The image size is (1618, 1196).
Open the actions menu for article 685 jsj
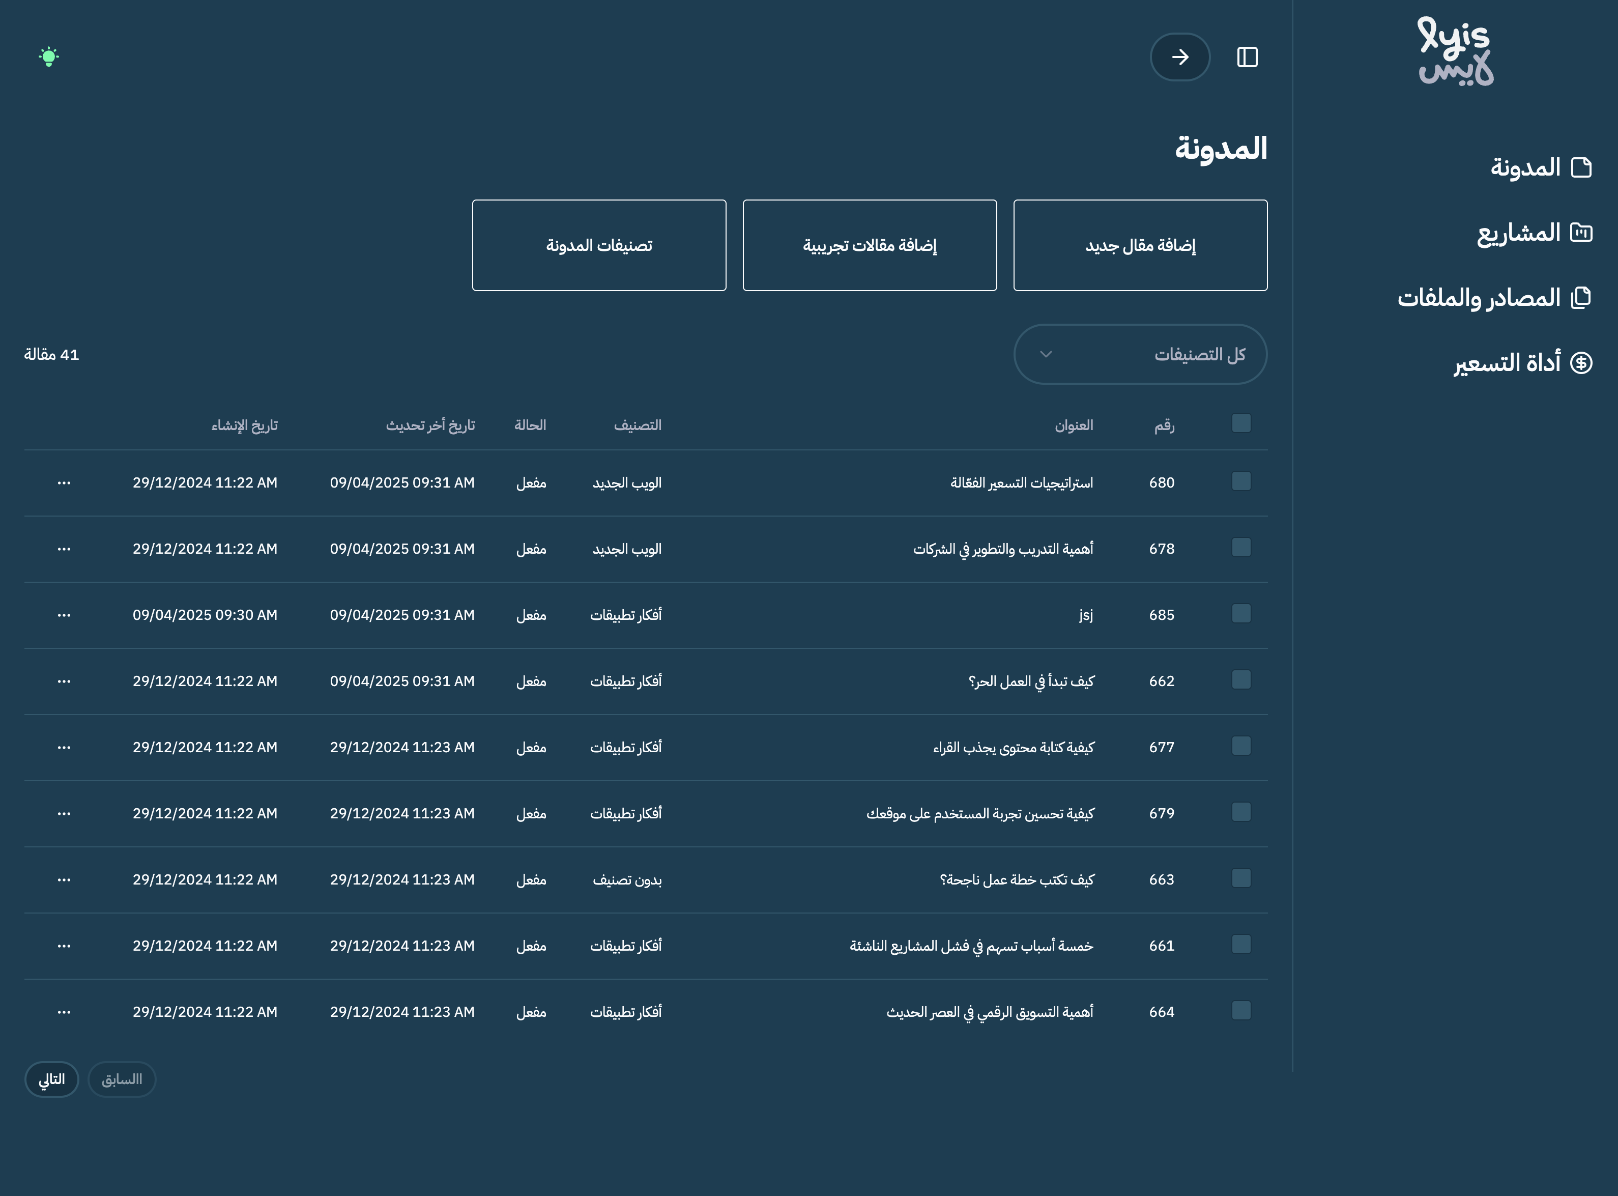pos(65,615)
